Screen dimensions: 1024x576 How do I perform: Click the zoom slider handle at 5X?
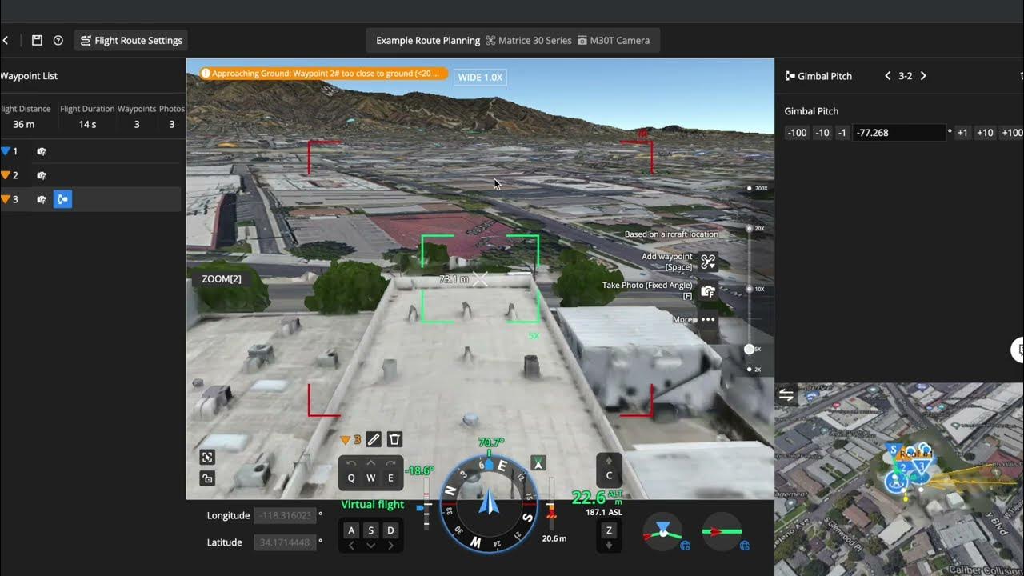pos(750,350)
